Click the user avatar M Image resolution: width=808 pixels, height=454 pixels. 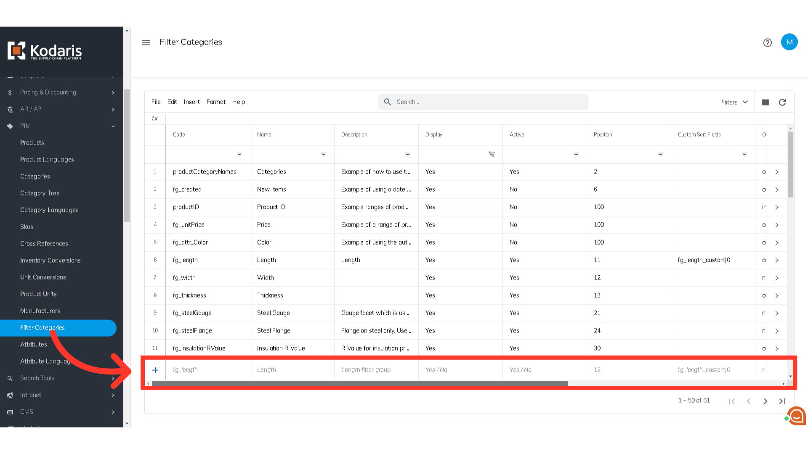coord(789,42)
